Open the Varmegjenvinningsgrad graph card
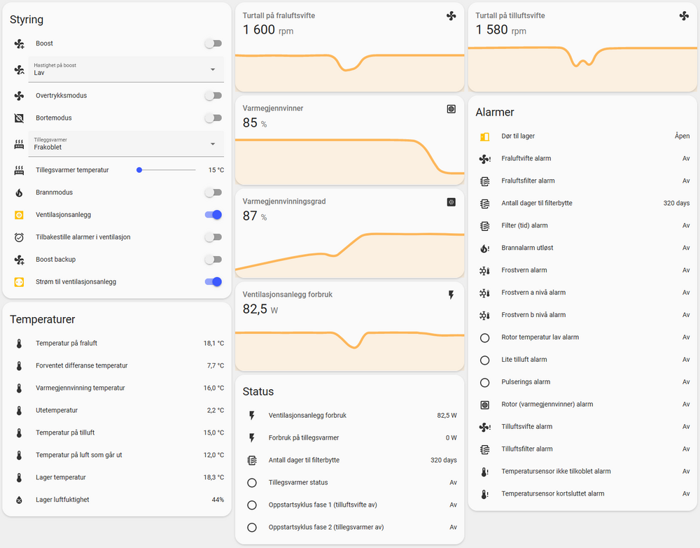 pyautogui.click(x=349, y=234)
